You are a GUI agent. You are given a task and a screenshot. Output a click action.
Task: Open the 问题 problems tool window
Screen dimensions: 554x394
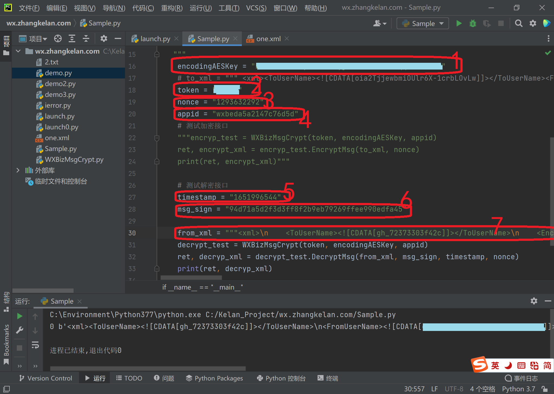(164, 378)
